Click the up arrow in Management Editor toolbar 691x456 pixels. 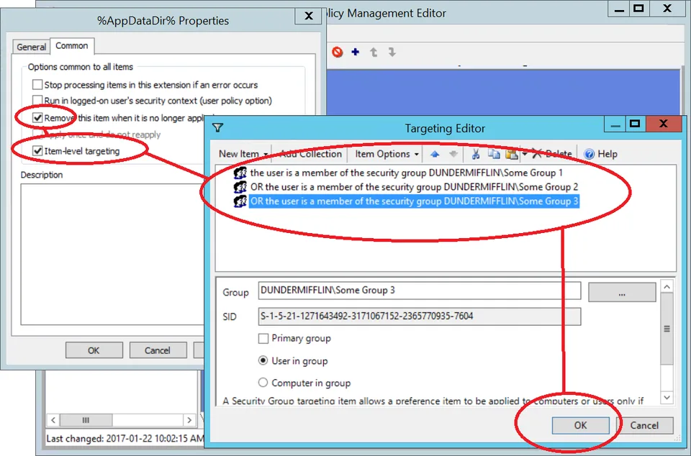(x=374, y=53)
